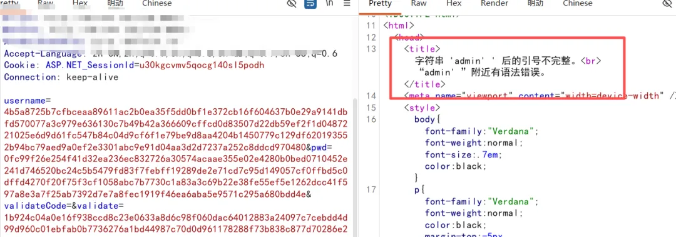Click the opening <style> tag
The height and width of the screenshot is (237, 676).
(422, 108)
